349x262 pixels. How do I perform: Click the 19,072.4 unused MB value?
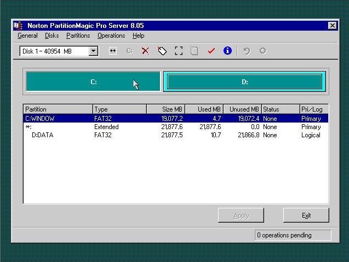pos(249,119)
